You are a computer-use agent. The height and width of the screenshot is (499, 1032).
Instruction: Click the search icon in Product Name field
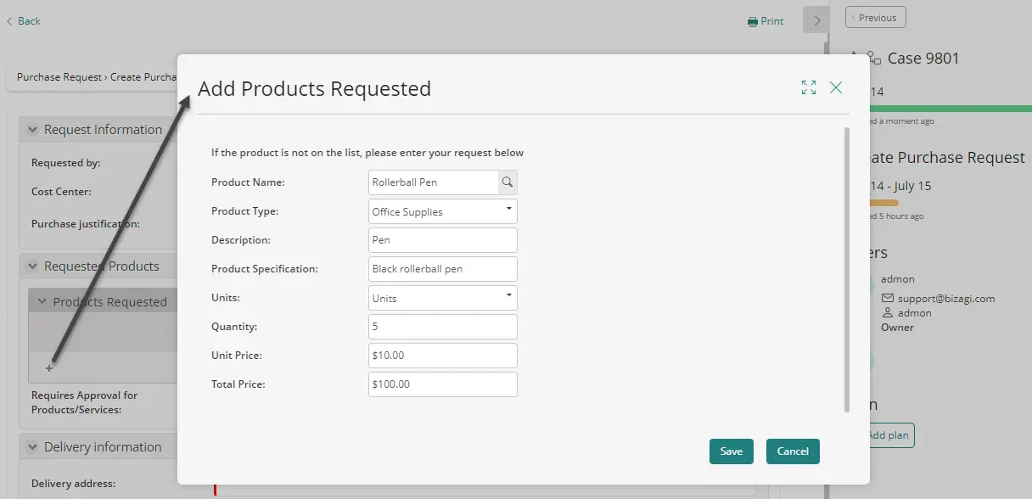508,182
